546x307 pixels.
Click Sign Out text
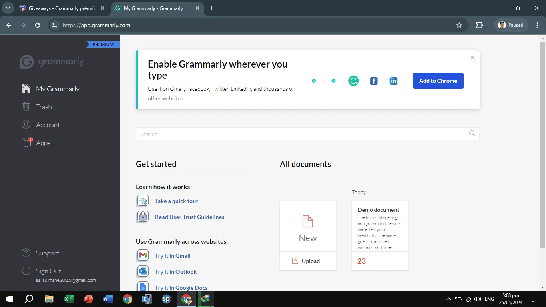click(48, 271)
